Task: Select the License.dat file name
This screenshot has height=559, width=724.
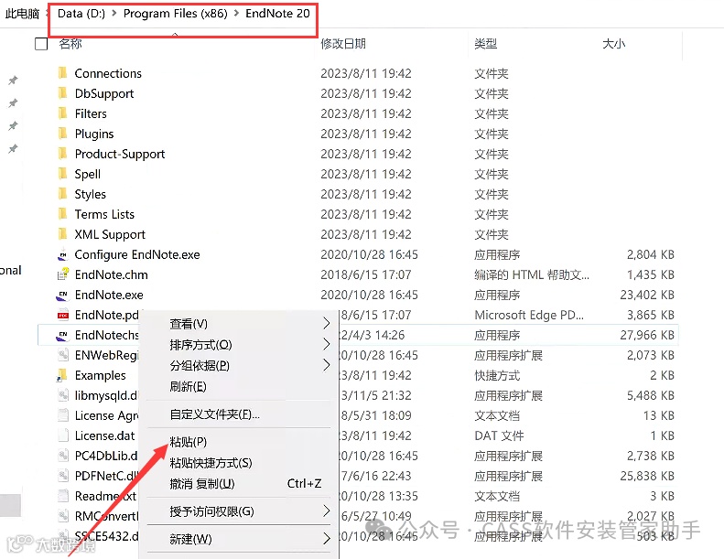Action: 105,435
